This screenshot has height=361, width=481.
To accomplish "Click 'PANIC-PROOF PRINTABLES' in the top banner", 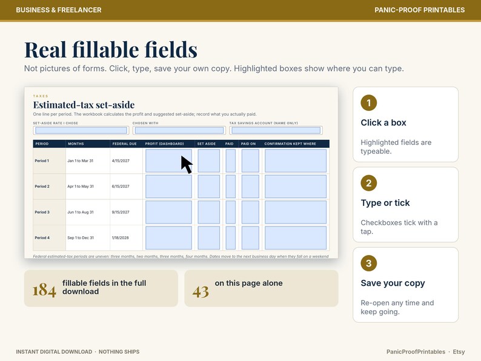I will (420, 10).
